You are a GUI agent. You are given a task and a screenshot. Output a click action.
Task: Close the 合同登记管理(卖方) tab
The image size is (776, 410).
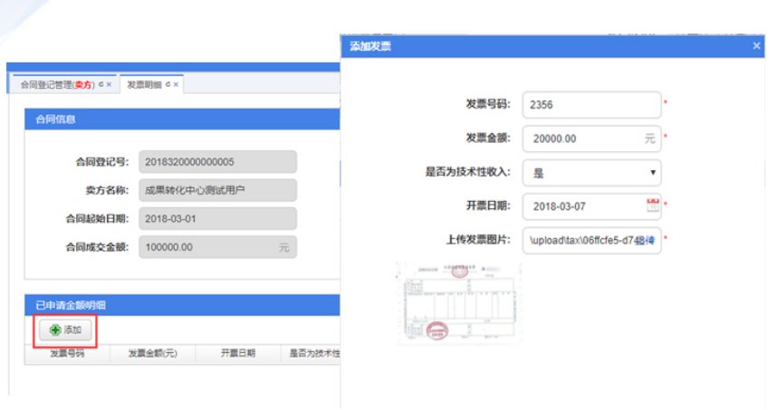click(x=110, y=84)
